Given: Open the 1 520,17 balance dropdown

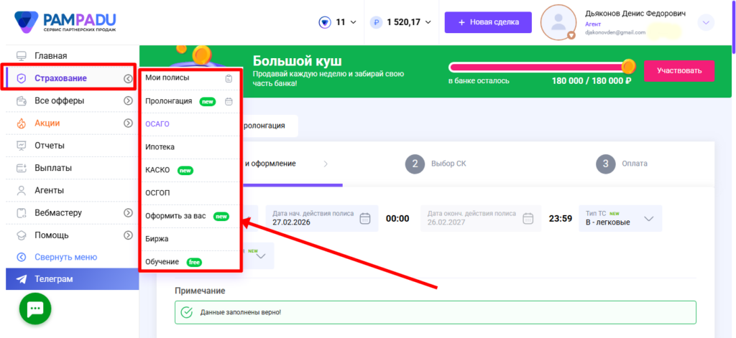Looking at the screenshot, I should [x=428, y=22].
